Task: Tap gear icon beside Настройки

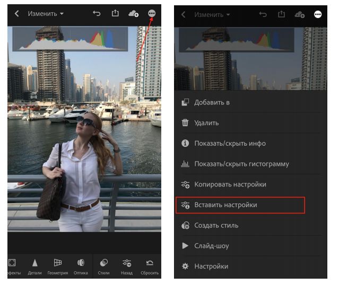Action: (185, 266)
